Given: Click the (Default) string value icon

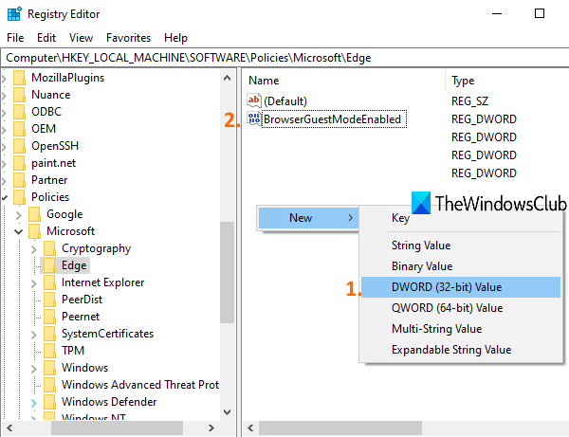Looking at the screenshot, I should tap(254, 100).
